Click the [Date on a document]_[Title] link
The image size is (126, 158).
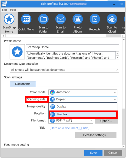click(x=69, y=128)
